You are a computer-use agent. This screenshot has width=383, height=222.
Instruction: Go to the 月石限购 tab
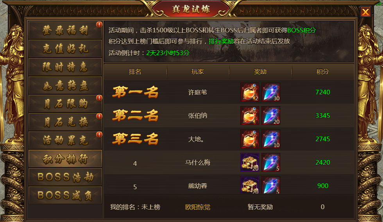click(65, 104)
